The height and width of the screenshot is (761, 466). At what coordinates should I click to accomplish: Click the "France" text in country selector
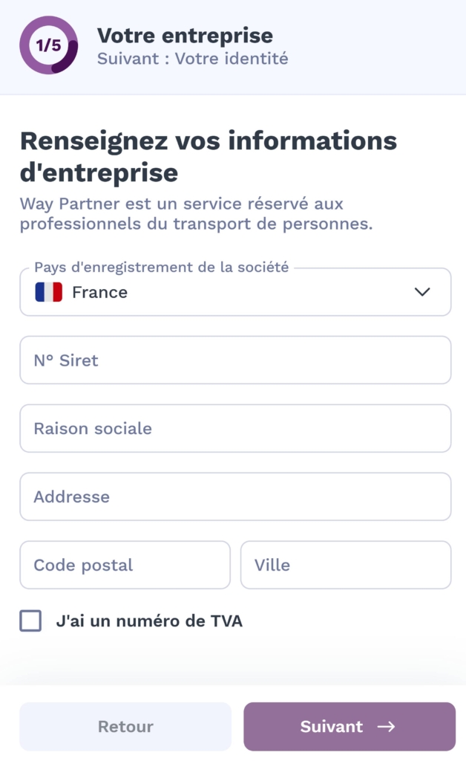tap(99, 292)
